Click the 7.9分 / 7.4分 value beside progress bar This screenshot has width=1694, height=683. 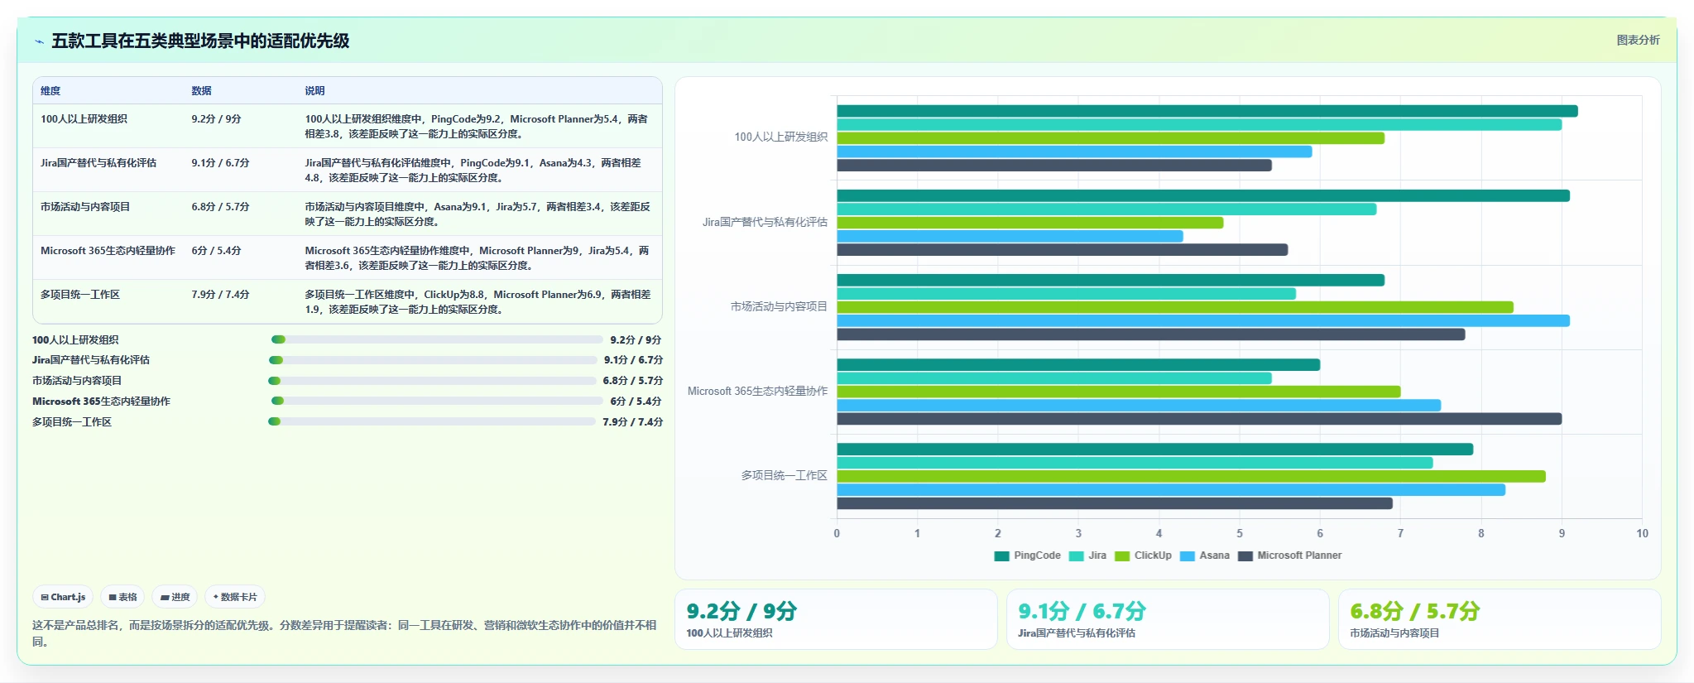tap(632, 422)
